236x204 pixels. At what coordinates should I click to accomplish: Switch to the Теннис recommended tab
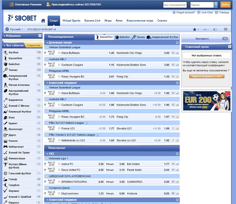pyautogui.click(x=138, y=37)
